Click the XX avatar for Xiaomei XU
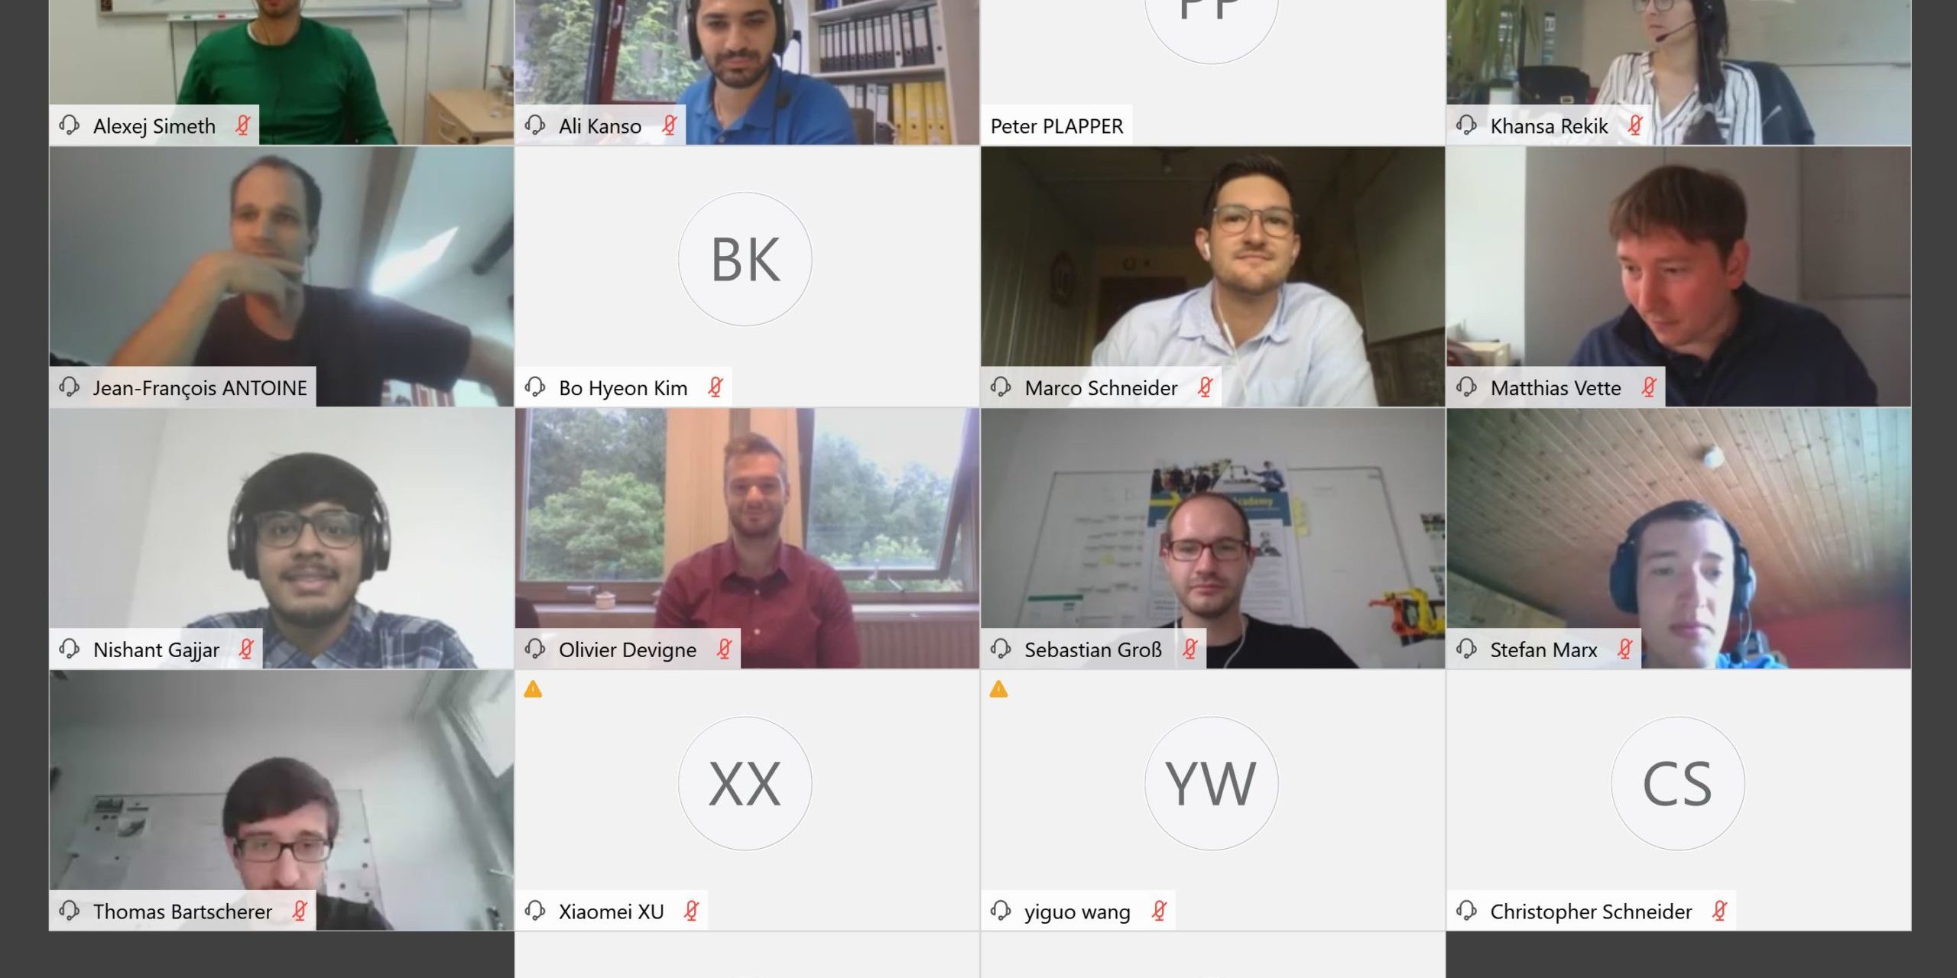The height and width of the screenshot is (978, 1957). [745, 783]
